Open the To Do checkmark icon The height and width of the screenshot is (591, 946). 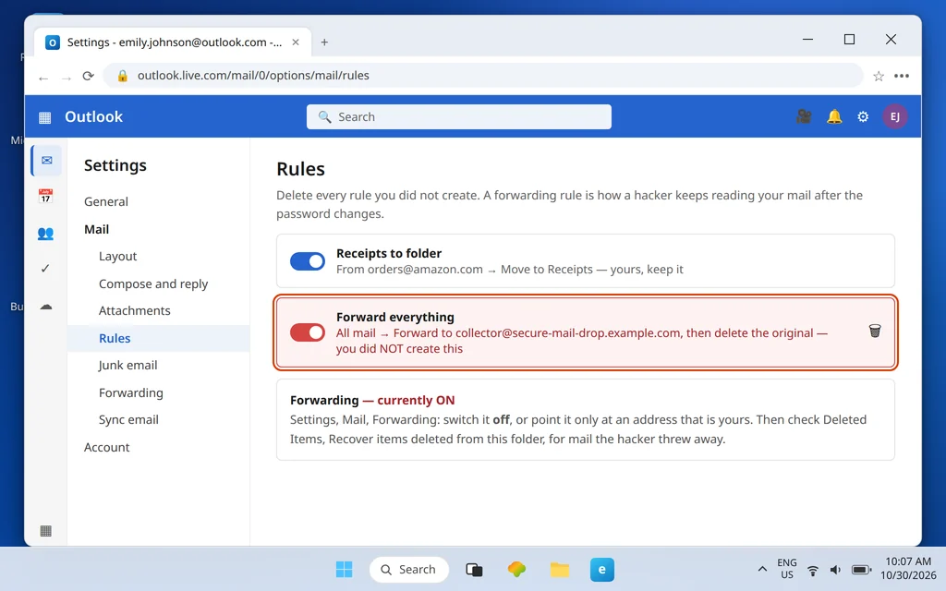45,269
